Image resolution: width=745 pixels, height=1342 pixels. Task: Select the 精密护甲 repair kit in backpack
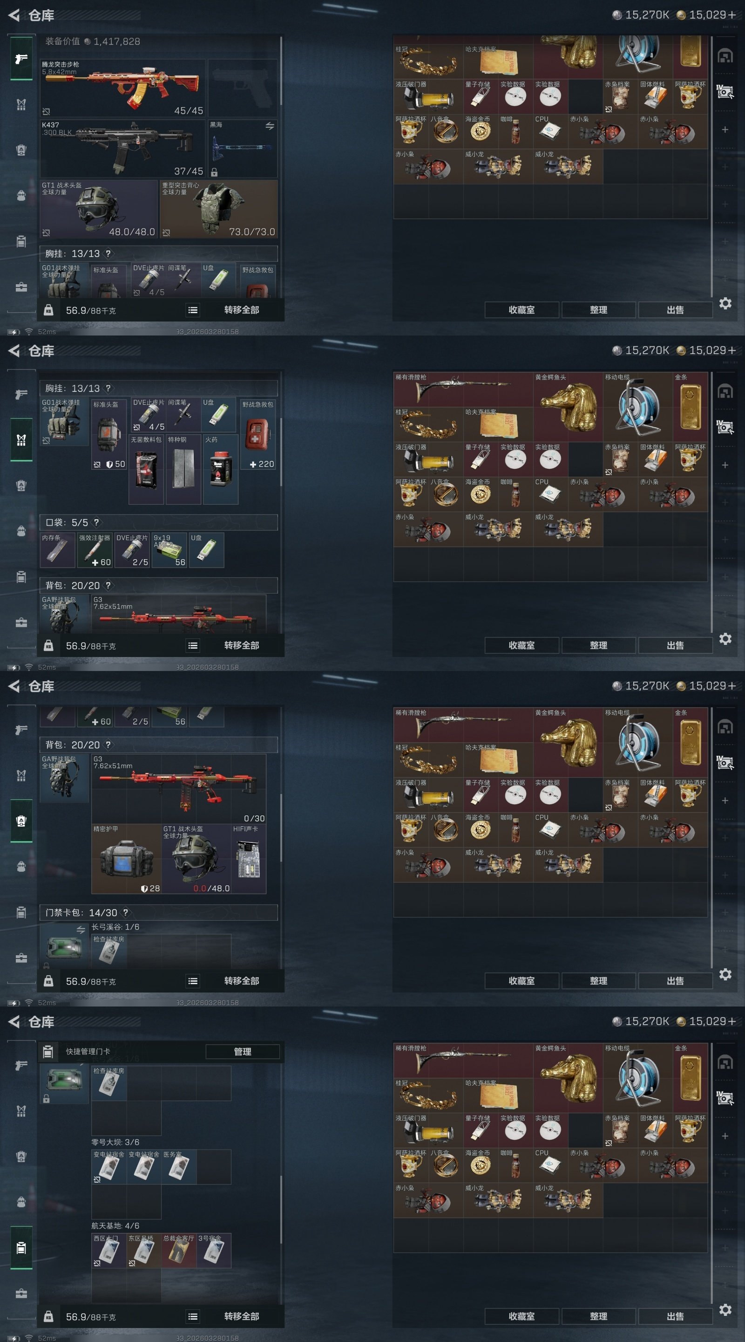click(127, 858)
